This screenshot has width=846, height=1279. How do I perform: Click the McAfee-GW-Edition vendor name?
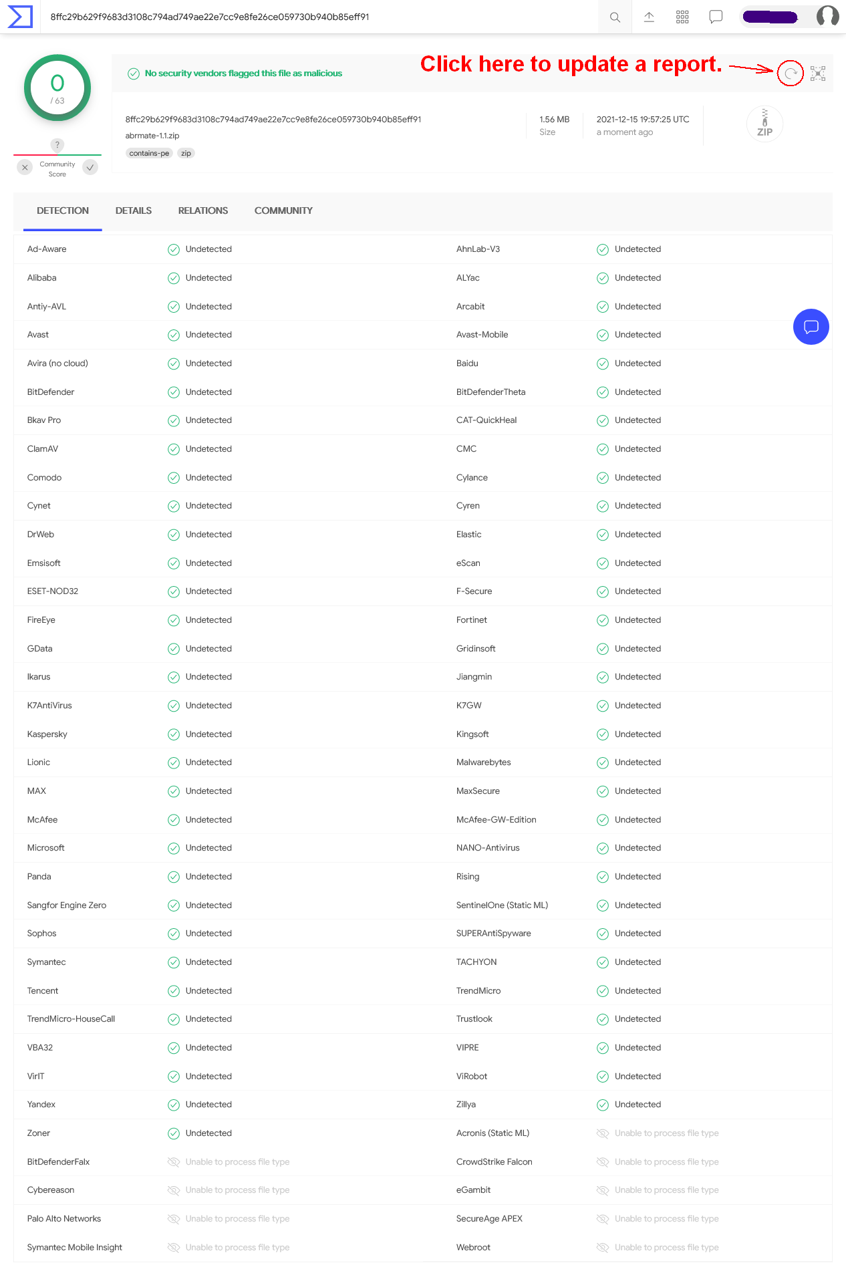497,820
